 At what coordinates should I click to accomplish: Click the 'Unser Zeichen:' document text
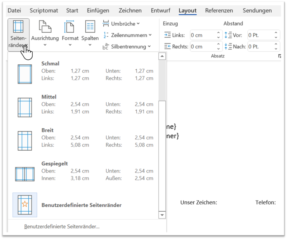[x=199, y=202]
